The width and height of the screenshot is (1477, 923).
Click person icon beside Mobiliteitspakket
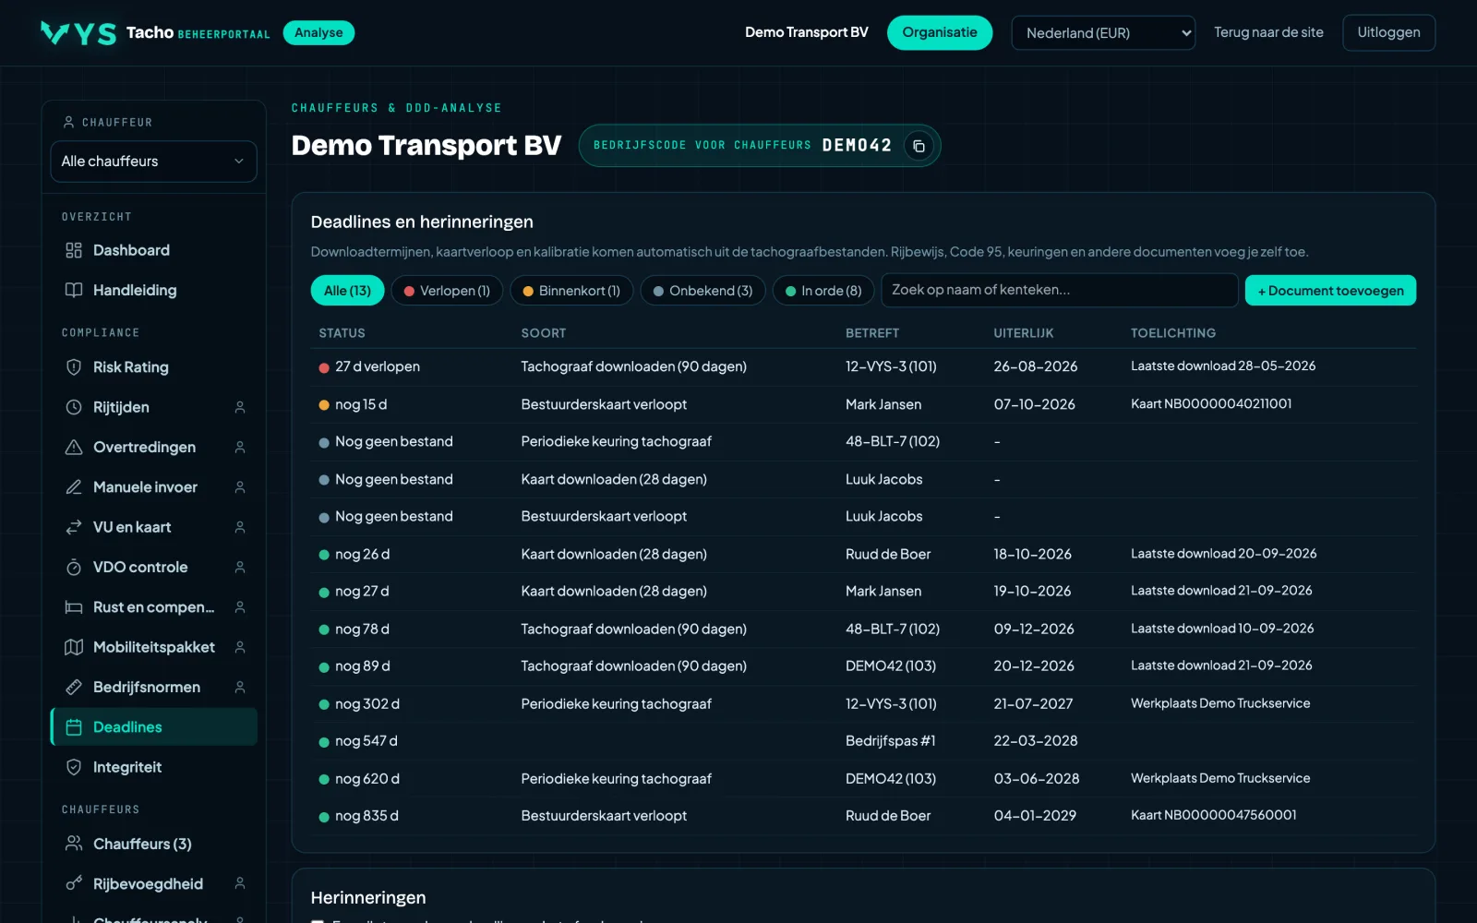(240, 647)
